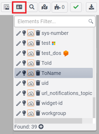99x134 pixels.
Task: Click the horizontal scrollbar under the list
Action: point(48,121)
